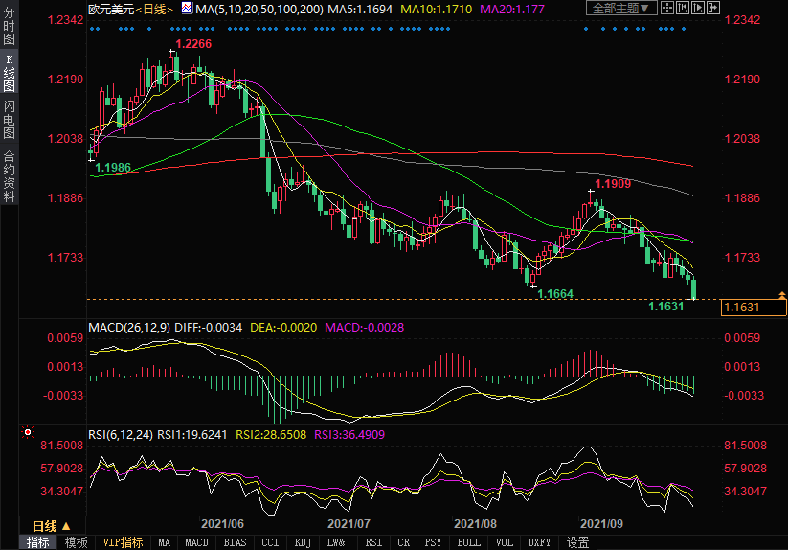Viewport: 788px width, 550px height.
Task: Switch to the 模板 tab
Action: [77, 542]
